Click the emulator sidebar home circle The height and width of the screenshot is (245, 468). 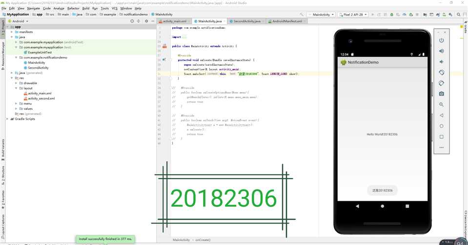tap(442, 126)
